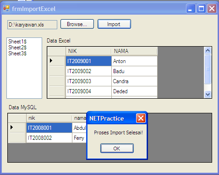Click row header of the IT2008001 row
Image resolution: width=219 pixels, height=175 pixels.
click(x=17, y=127)
